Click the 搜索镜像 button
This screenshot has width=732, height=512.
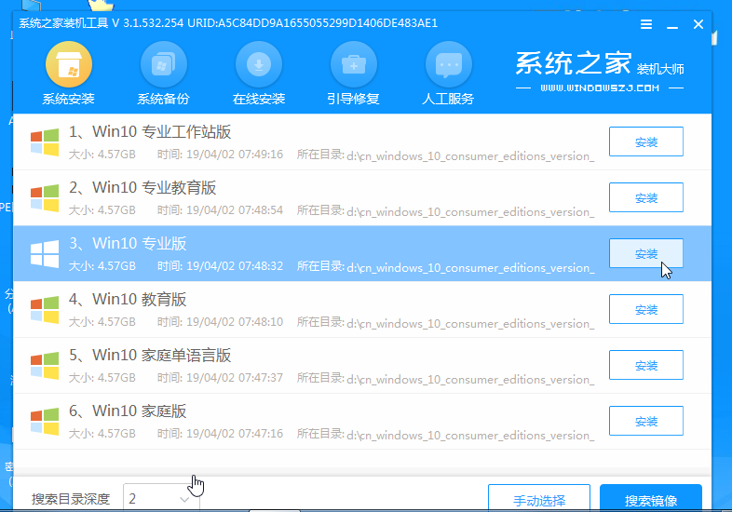coord(650,499)
